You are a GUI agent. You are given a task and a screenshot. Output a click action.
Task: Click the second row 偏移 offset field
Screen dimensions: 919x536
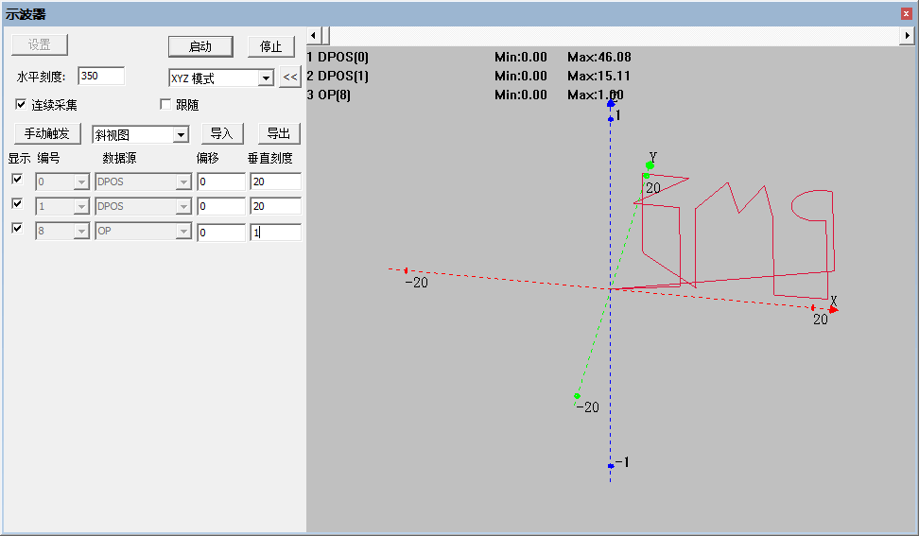(221, 206)
